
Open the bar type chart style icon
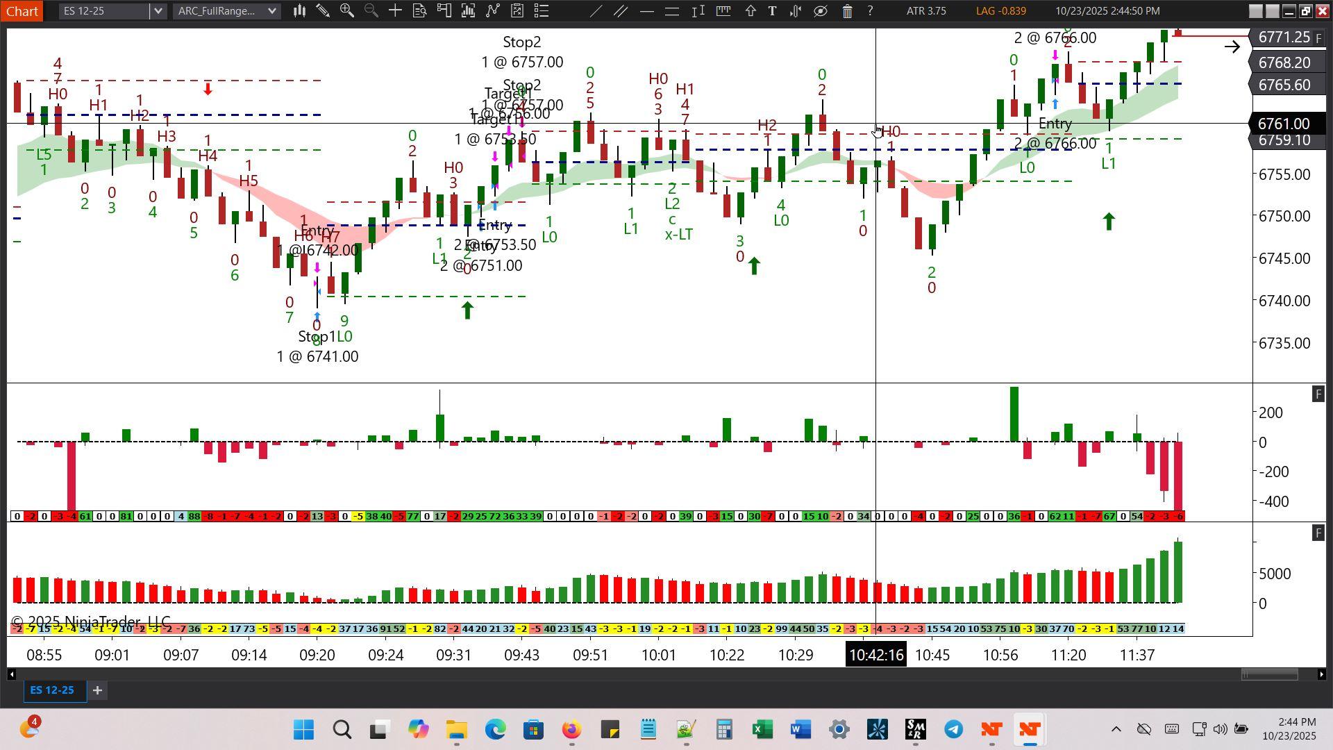(300, 11)
